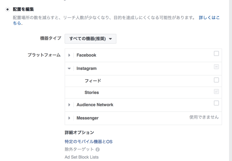The image size is (232, 161).
Task: Click the info icon beside 除外ターゲット
Action: pyautogui.click(x=97, y=149)
